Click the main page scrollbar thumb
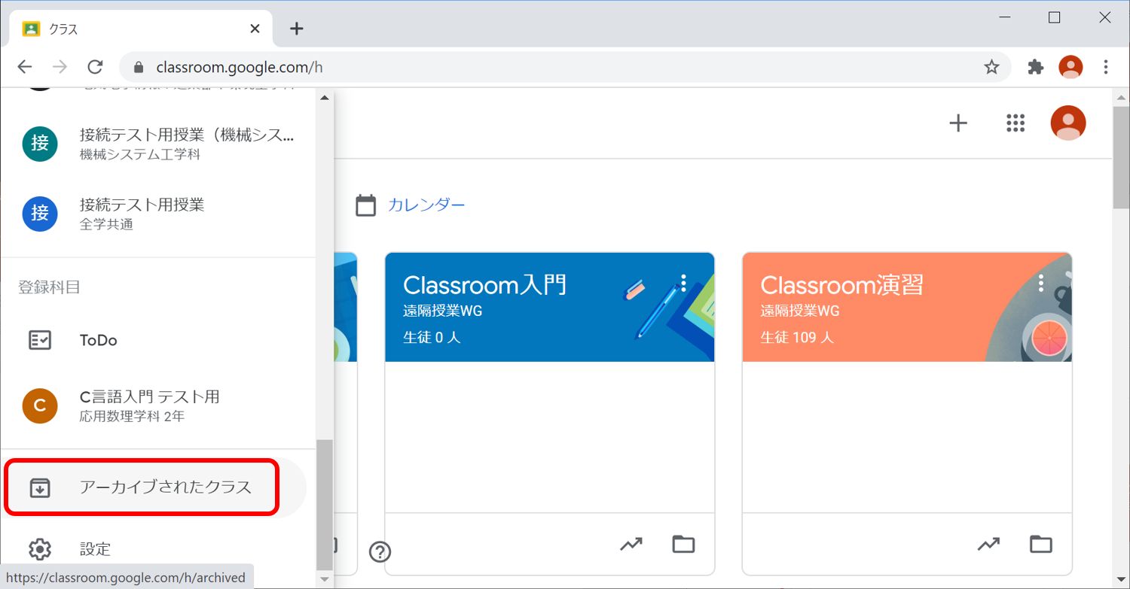Viewport: 1130px width, 589px height. pos(1121,157)
